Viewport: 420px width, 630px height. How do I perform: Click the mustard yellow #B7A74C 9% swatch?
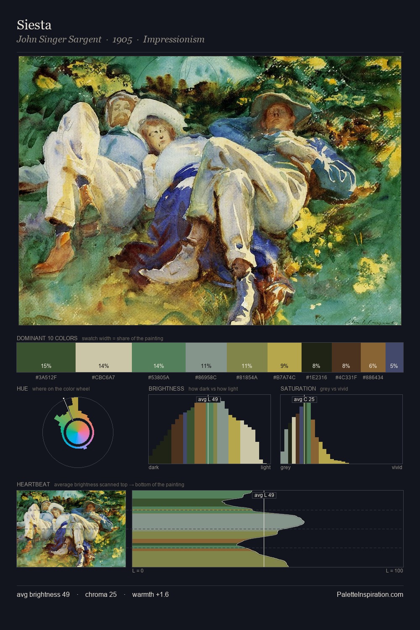tap(284, 357)
